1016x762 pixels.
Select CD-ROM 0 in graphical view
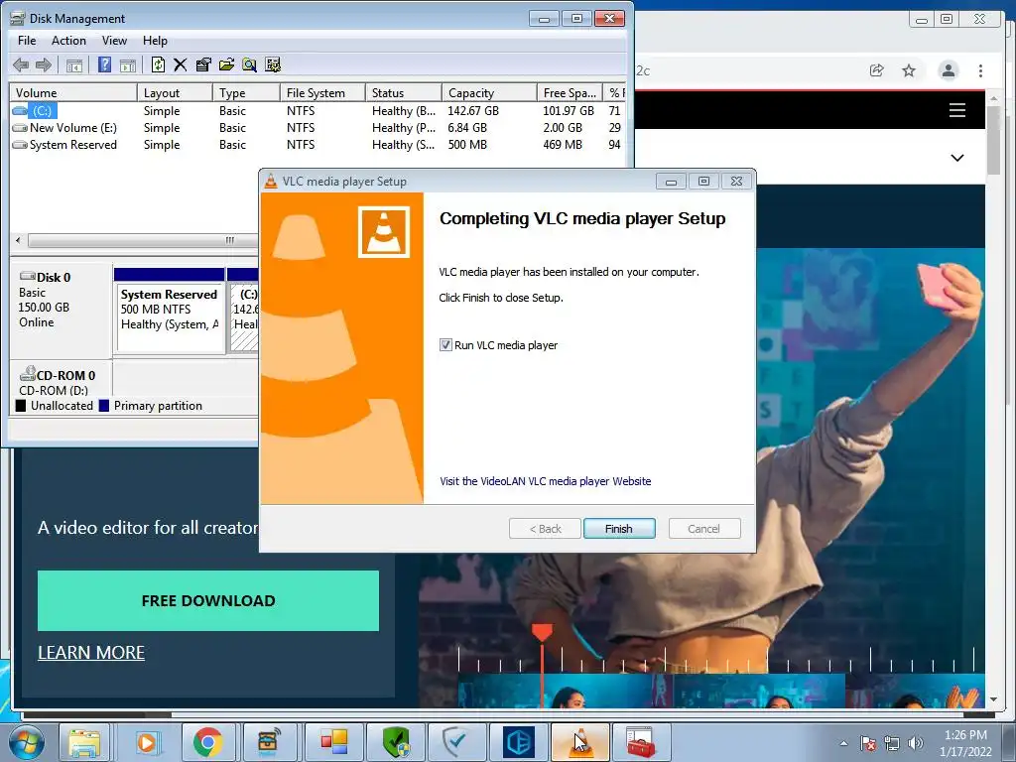click(x=61, y=380)
